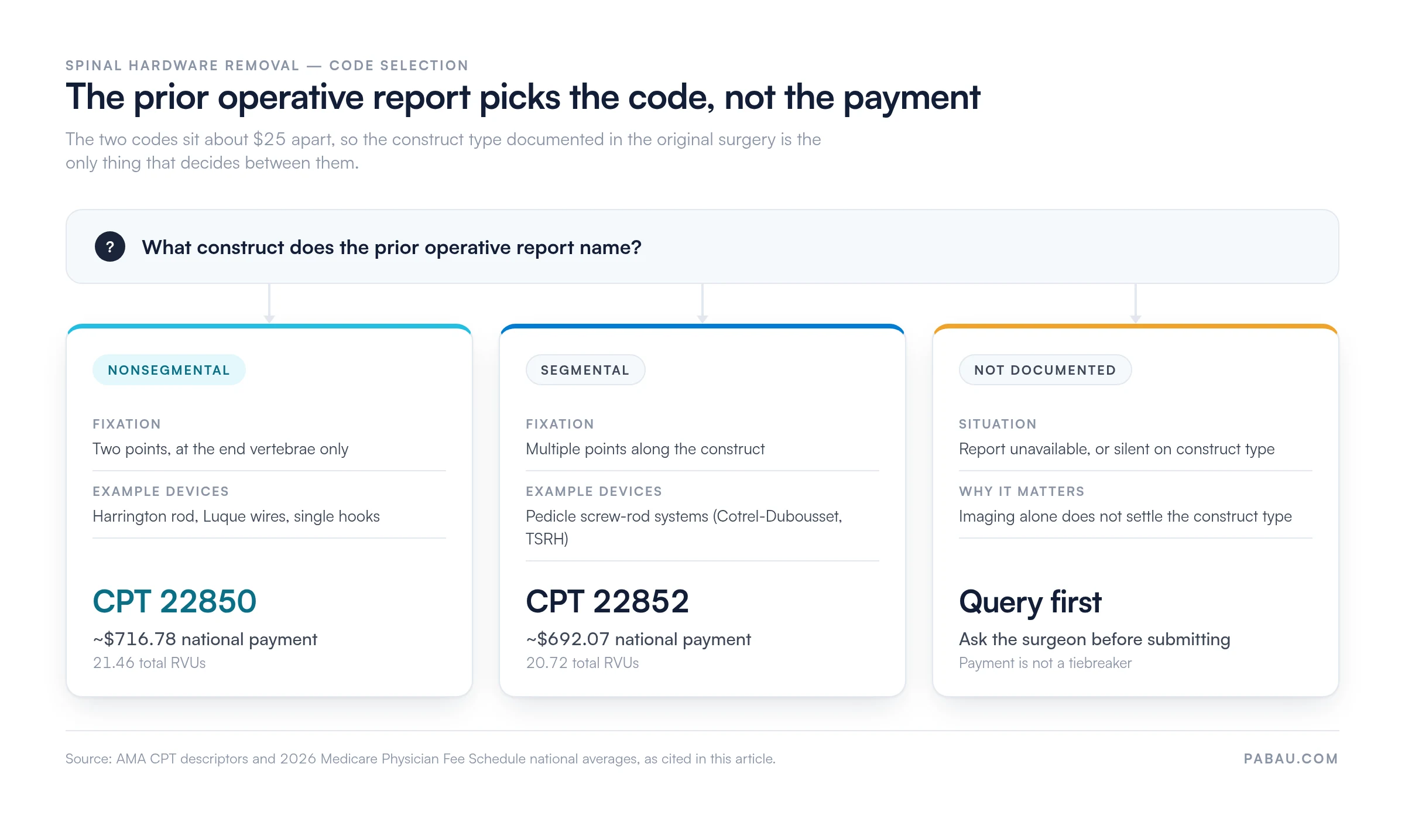1405x822 pixels.
Task: Select the SEGMENTAL badge
Action: 585,370
